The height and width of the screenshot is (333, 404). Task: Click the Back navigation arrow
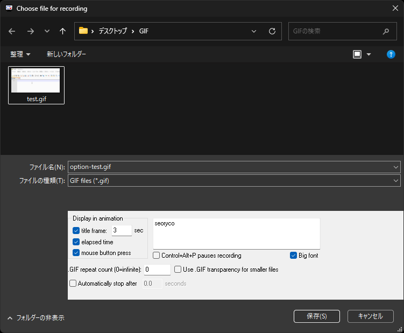pyautogui.click(x=12, y=31)
